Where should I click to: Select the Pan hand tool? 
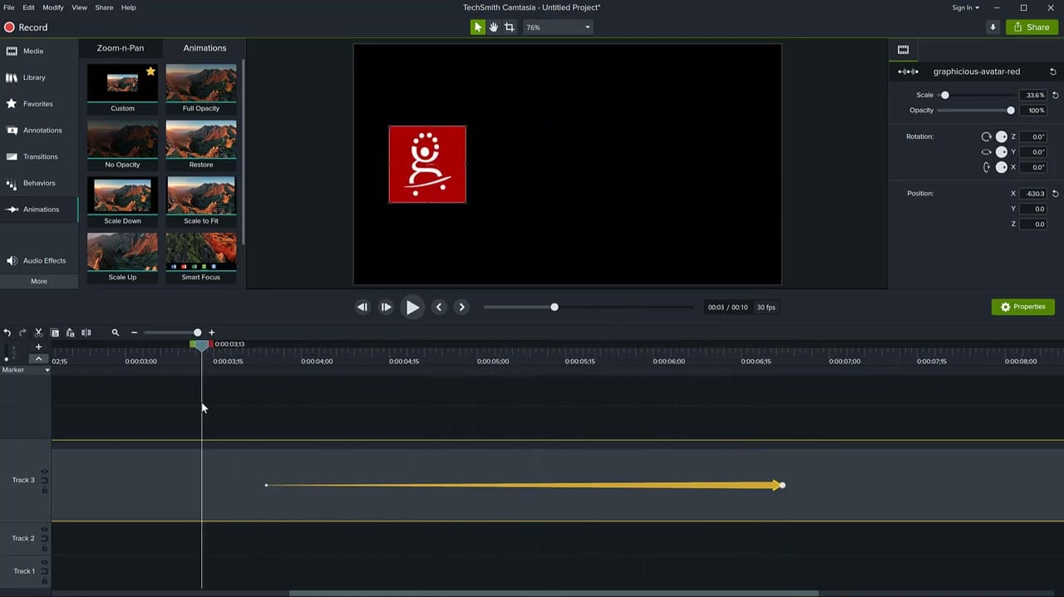pos(493,27)
